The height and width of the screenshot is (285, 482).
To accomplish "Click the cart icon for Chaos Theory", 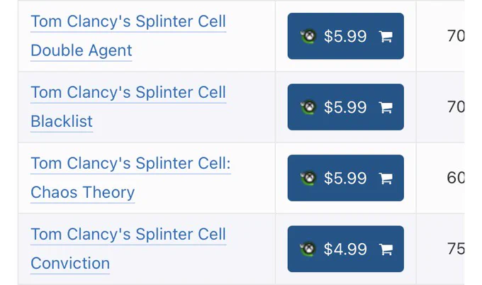I will pos(386,179).
